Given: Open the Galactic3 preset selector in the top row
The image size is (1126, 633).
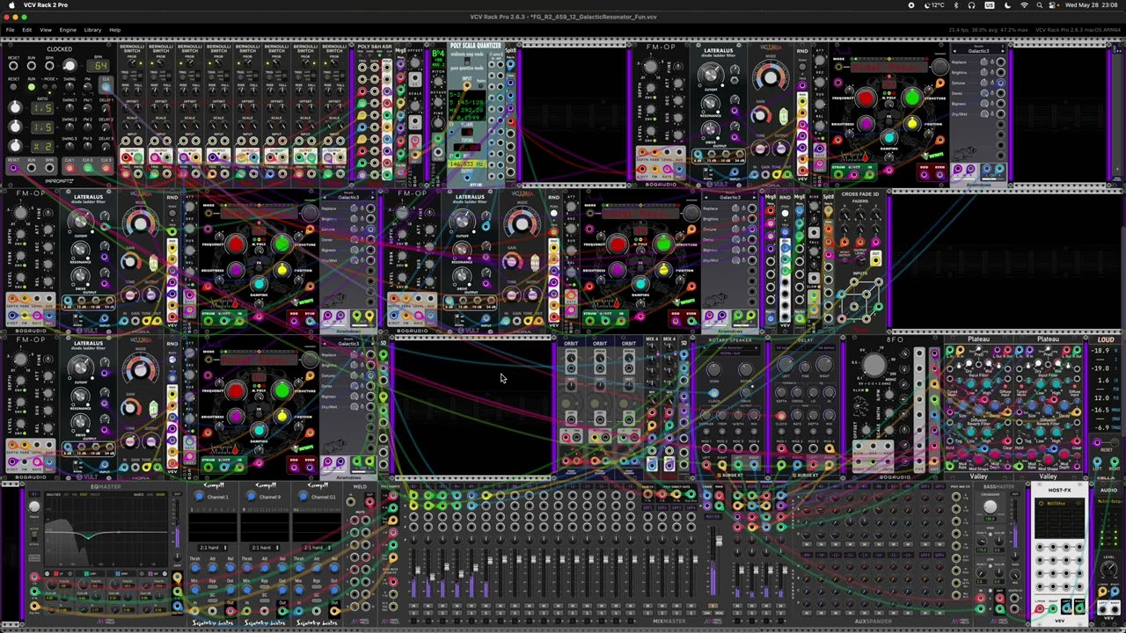Looking at the screenshot, I should pos(978,51).
